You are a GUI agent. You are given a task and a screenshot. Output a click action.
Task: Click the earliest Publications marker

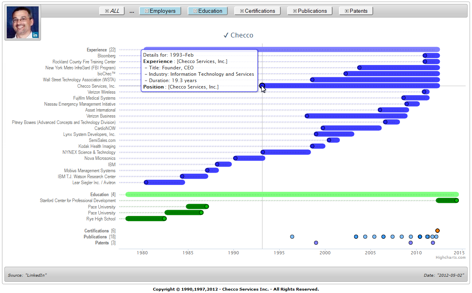pos(292,237)
